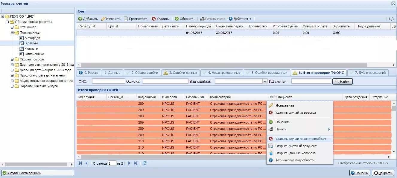Sort by Итоговая сумма column header
Screen dimensions: 397x178
pyautogui.click(x=286, y=26)
